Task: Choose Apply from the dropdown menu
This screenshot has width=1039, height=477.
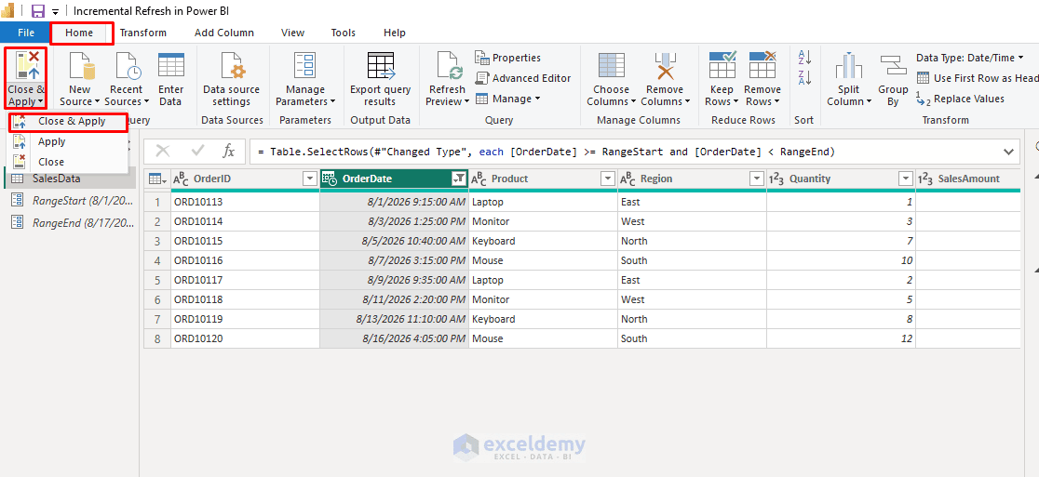Action: pos(67,141)
